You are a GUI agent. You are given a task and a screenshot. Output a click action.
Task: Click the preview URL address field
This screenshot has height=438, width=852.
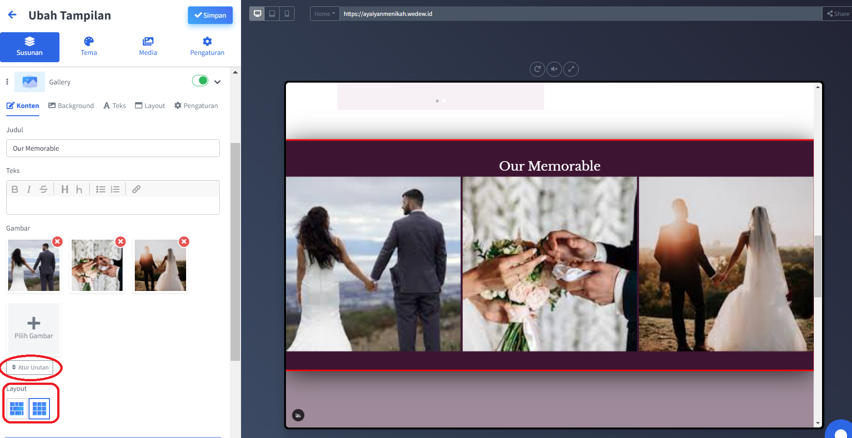point(581,14)
